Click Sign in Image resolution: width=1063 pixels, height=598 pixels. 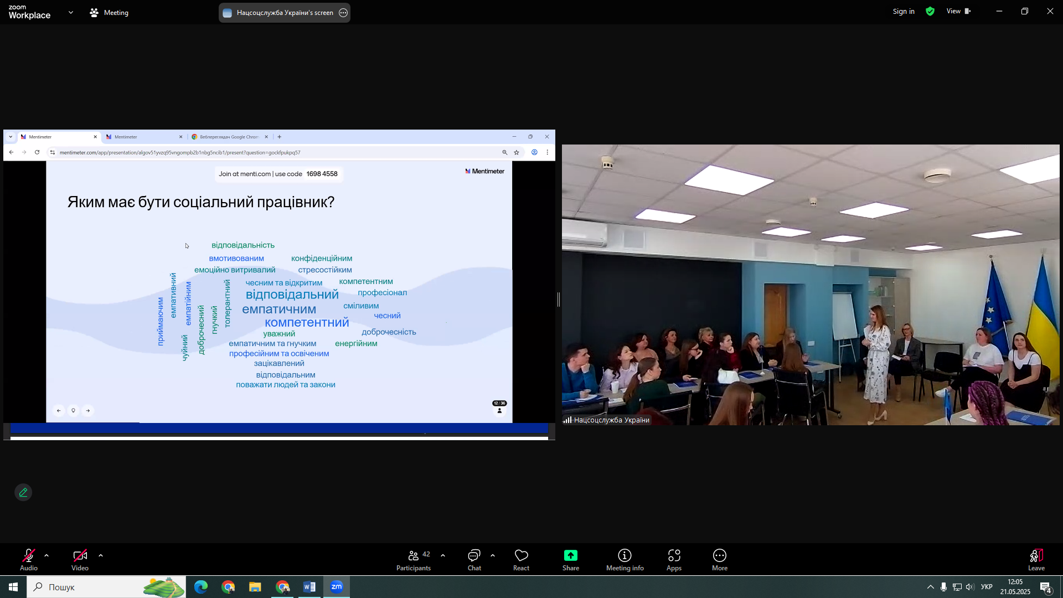click(x=904, y=12)
